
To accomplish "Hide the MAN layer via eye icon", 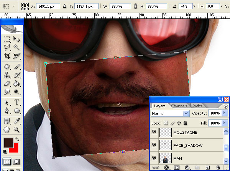I will click(x=154, y=158).
